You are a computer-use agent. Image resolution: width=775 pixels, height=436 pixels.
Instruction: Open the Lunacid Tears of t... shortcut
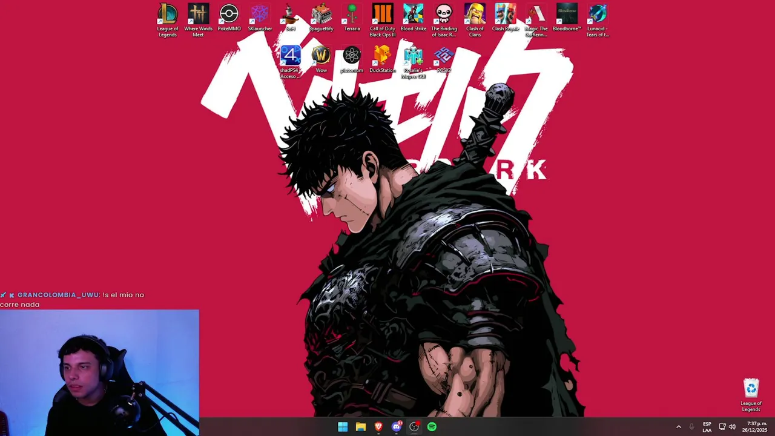(598, 20)
